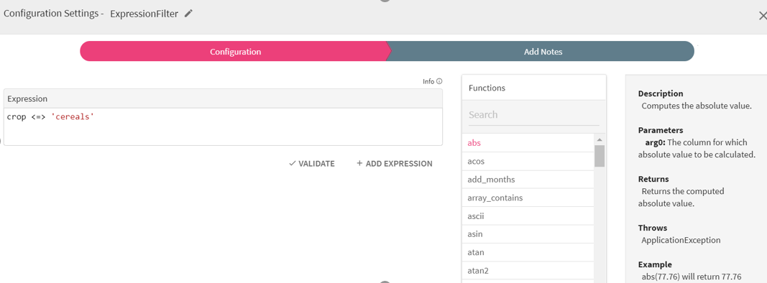Select the asin function
767x283 pixels.
pos(528,234)
